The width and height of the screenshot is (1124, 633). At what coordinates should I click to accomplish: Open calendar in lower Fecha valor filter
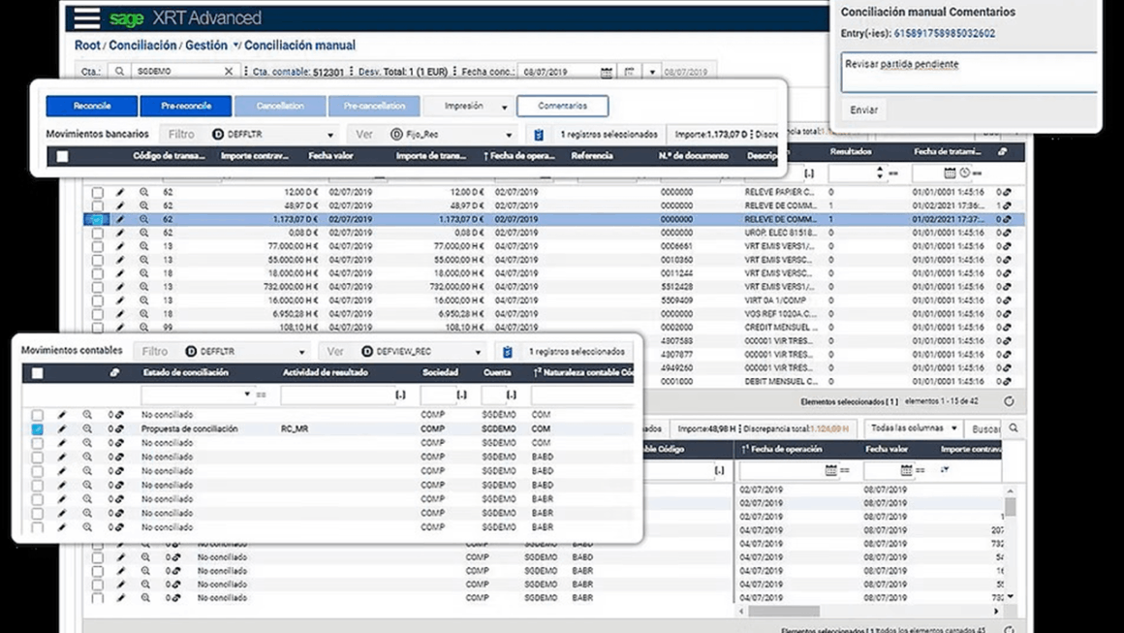[906, 470]
